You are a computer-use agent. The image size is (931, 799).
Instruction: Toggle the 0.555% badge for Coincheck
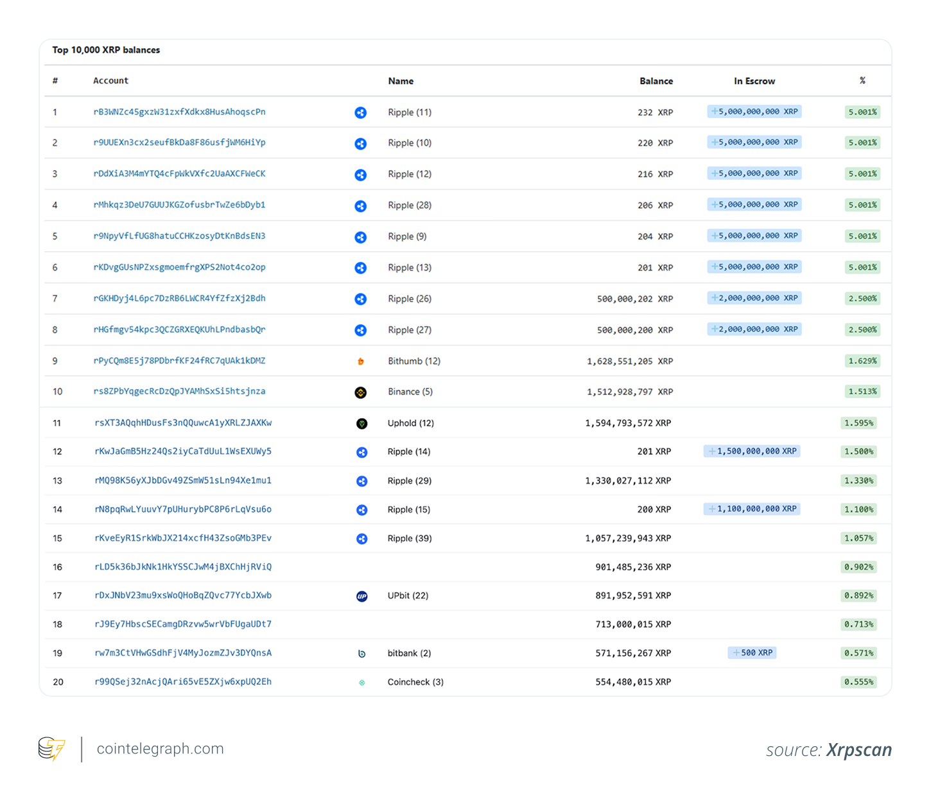tap(858, 681)
